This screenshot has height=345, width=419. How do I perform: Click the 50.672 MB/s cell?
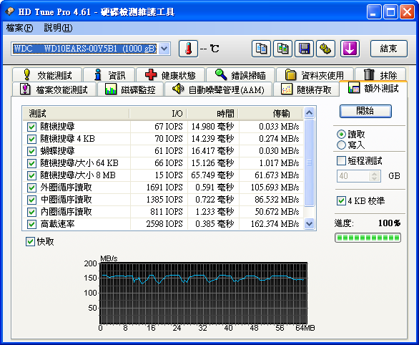pos(277,212)
